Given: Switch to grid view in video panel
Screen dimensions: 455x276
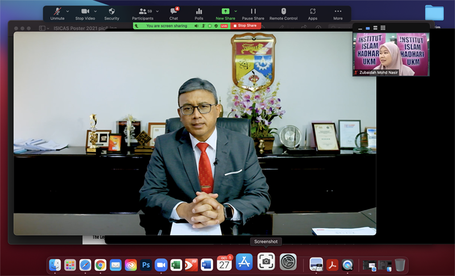Looking at the screenshot, I should [x=383, y=28].
